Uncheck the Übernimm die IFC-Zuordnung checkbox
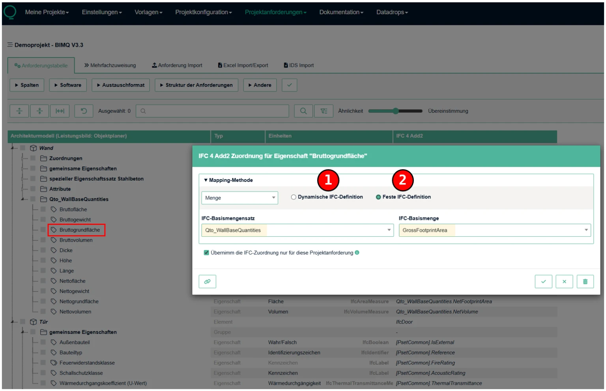Image resolution: width=606 pixels, height=391 pixels. (206, 253)
